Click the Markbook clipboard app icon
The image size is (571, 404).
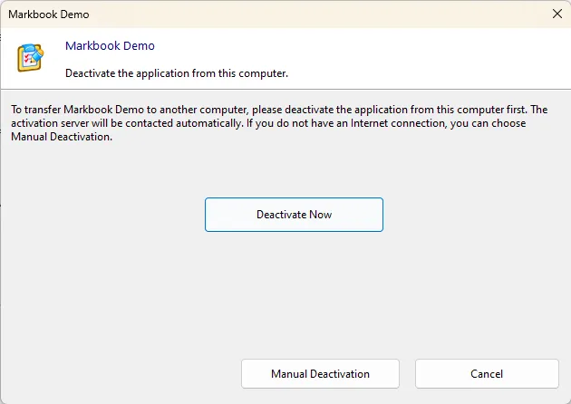[x=31, y=57]
